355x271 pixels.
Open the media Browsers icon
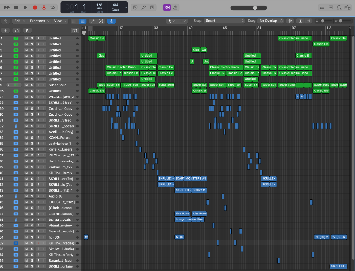click(348, 7)
